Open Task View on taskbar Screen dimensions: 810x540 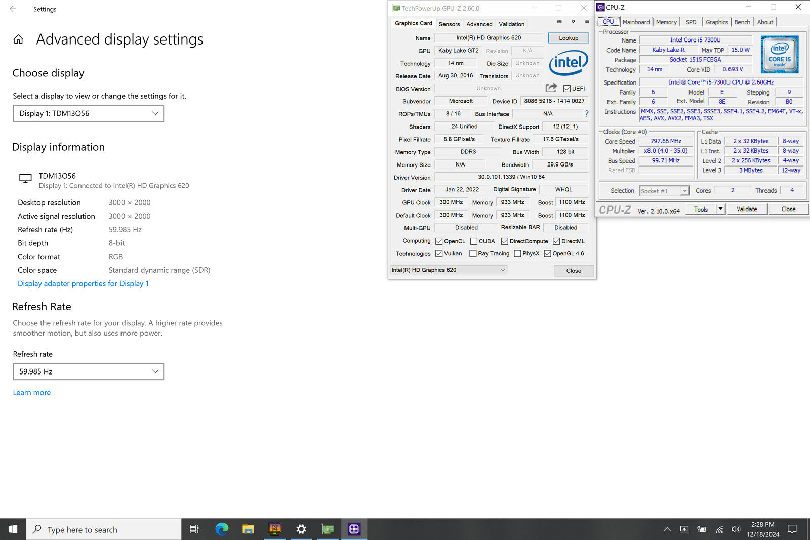194,529
